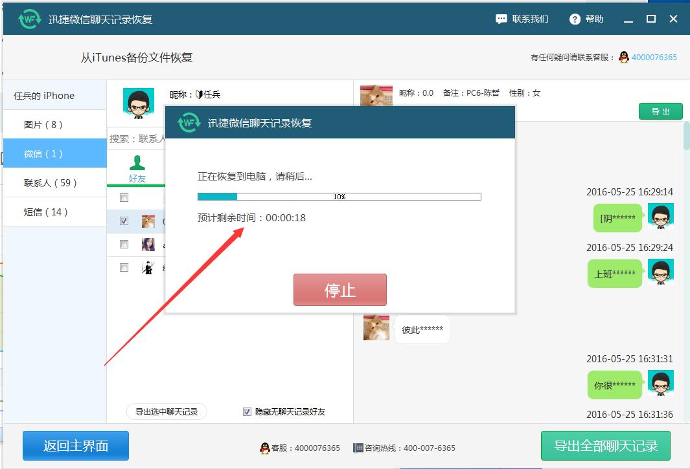Select the 微信（1）category

[54, 153]
